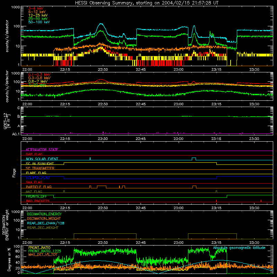
Task: Click the A0.1 level on GOES axis
Action: coord(16,134)
